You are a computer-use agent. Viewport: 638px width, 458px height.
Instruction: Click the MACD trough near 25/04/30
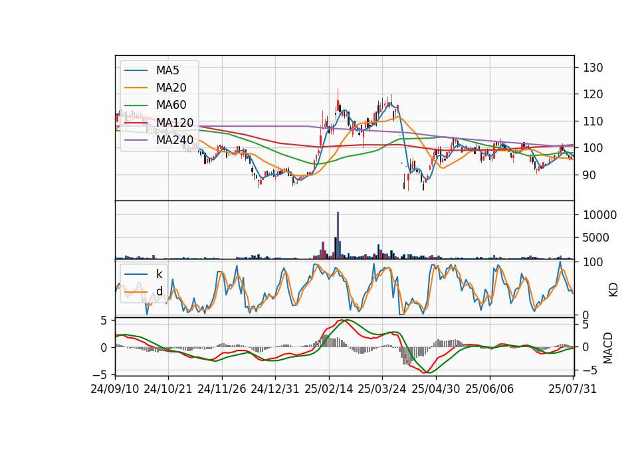point(429,372)
